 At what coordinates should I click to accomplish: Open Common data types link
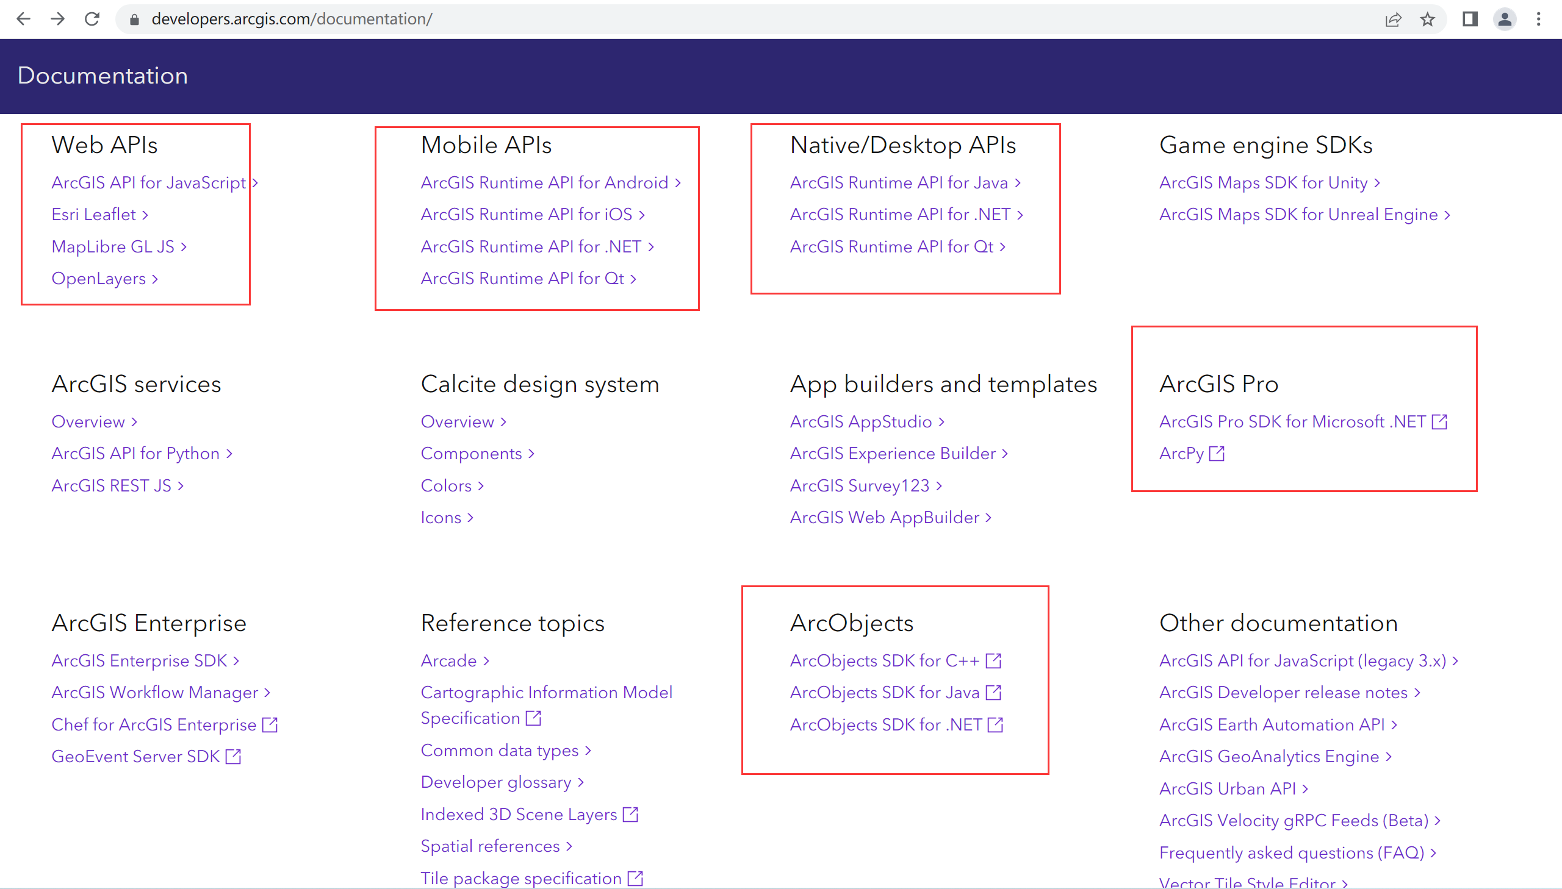click(x=506, y=751)
